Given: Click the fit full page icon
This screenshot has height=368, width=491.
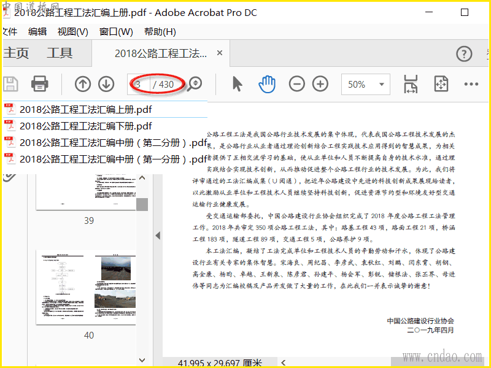Looking at the screenshot, I should (441, 84).
